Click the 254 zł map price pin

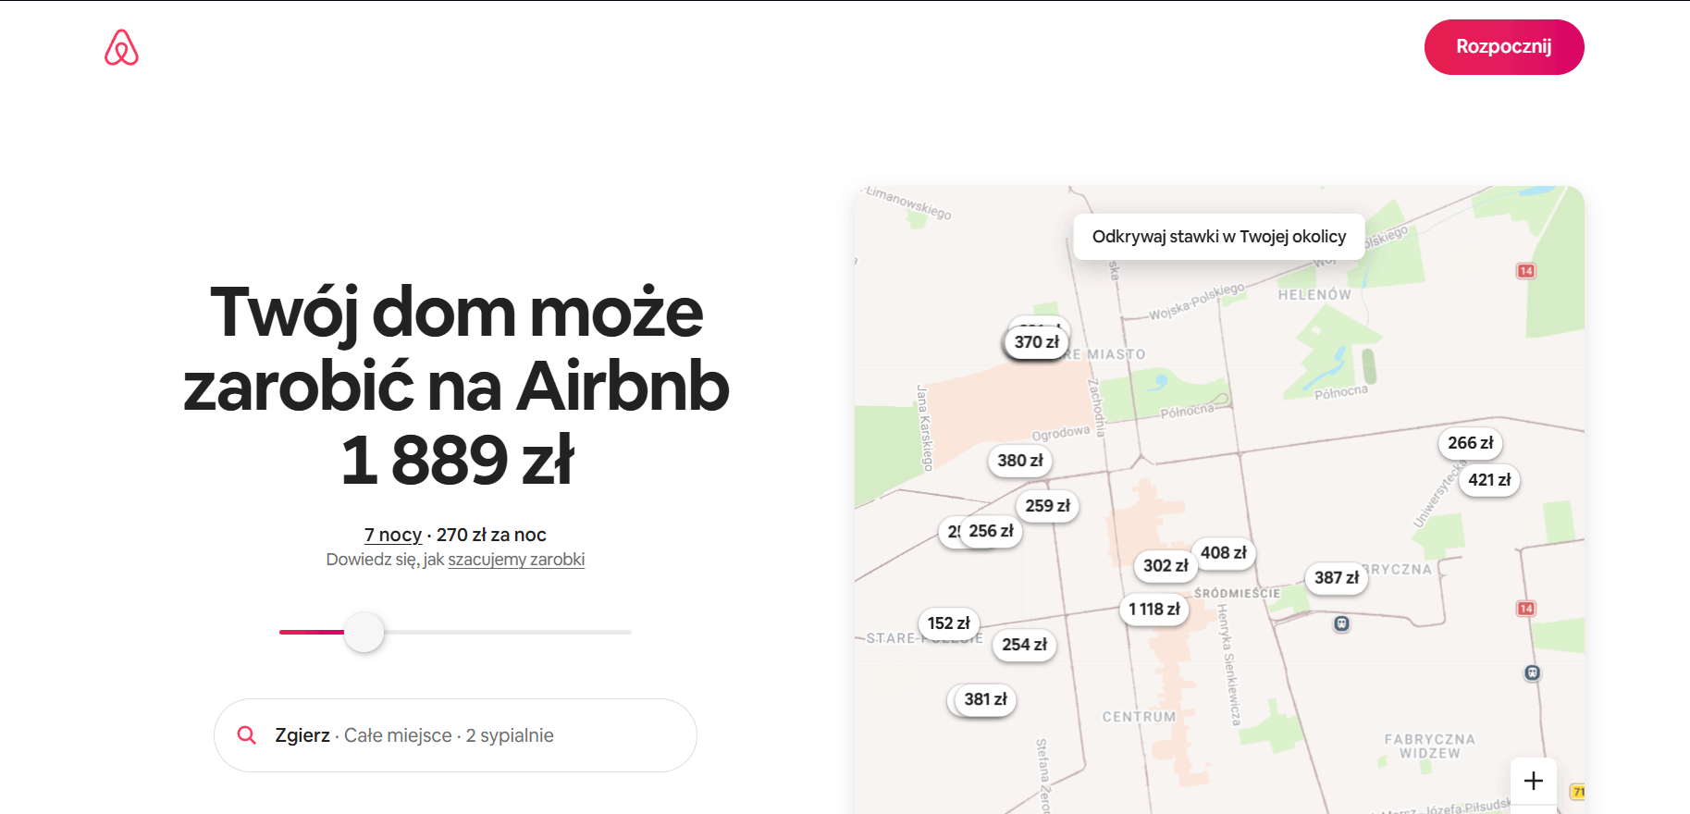[1024, 645]
